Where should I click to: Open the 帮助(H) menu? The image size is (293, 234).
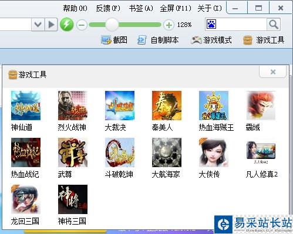[75, 8]
